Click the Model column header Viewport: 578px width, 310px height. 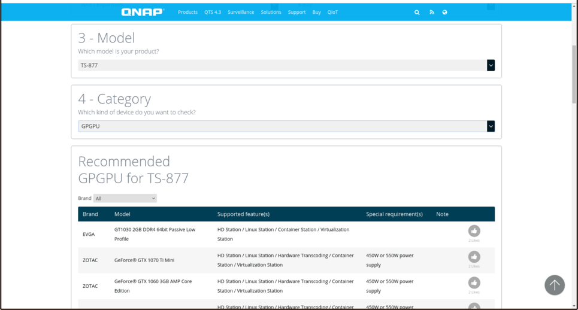(x=122, y=214)
